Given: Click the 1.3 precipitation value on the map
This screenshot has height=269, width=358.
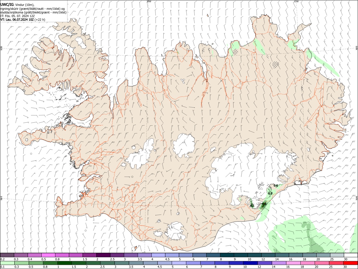Looking at the screenshot, I should pyautogui.click(x=252, y=206).
